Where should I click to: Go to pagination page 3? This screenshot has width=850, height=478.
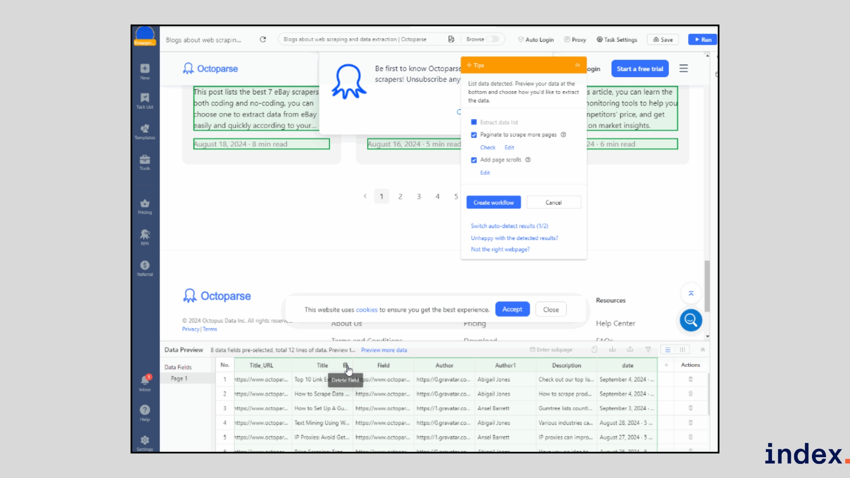click(x=419, y=197)
